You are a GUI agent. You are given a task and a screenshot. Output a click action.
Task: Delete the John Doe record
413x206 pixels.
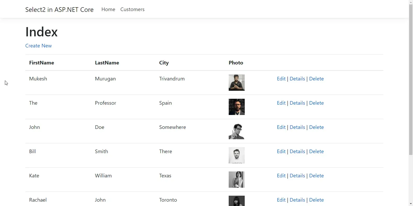pos(316,127)
